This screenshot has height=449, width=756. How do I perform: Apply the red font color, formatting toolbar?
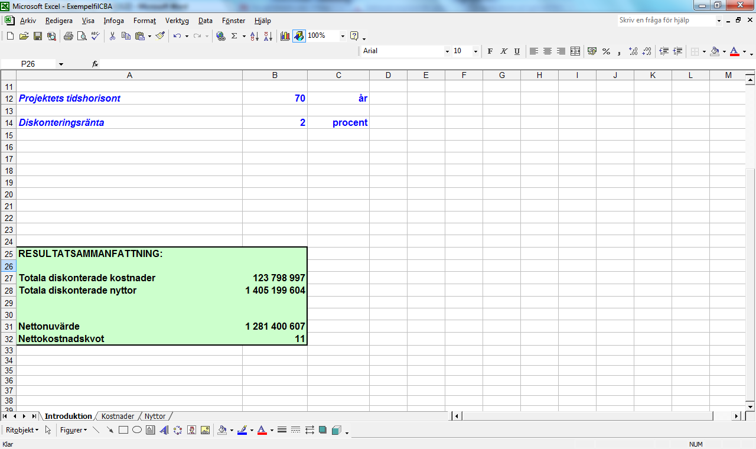[734, 51]
